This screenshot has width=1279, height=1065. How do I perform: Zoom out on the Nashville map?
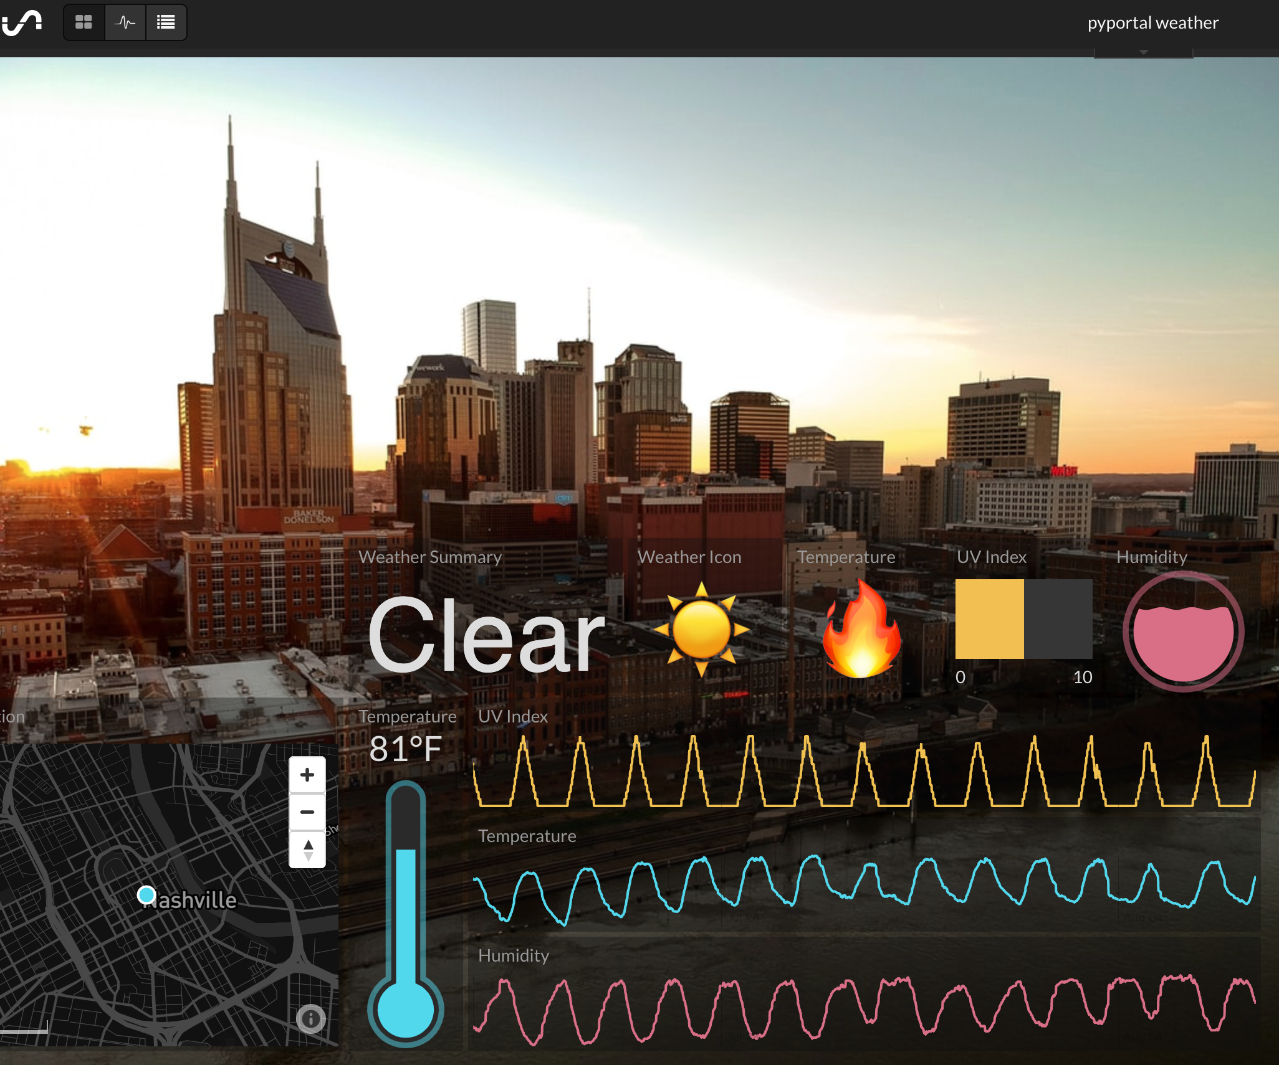[x=307, y=812]
